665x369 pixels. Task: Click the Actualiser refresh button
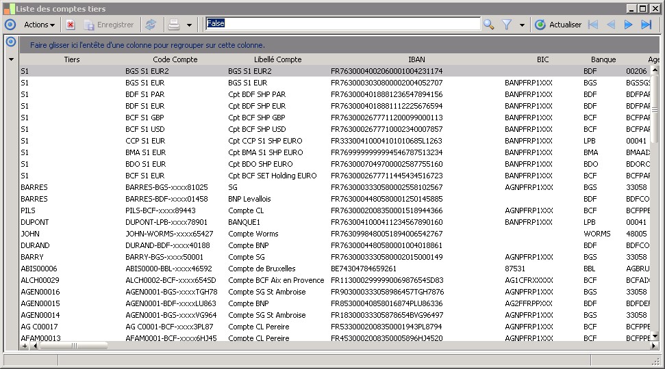pos(558,25)
